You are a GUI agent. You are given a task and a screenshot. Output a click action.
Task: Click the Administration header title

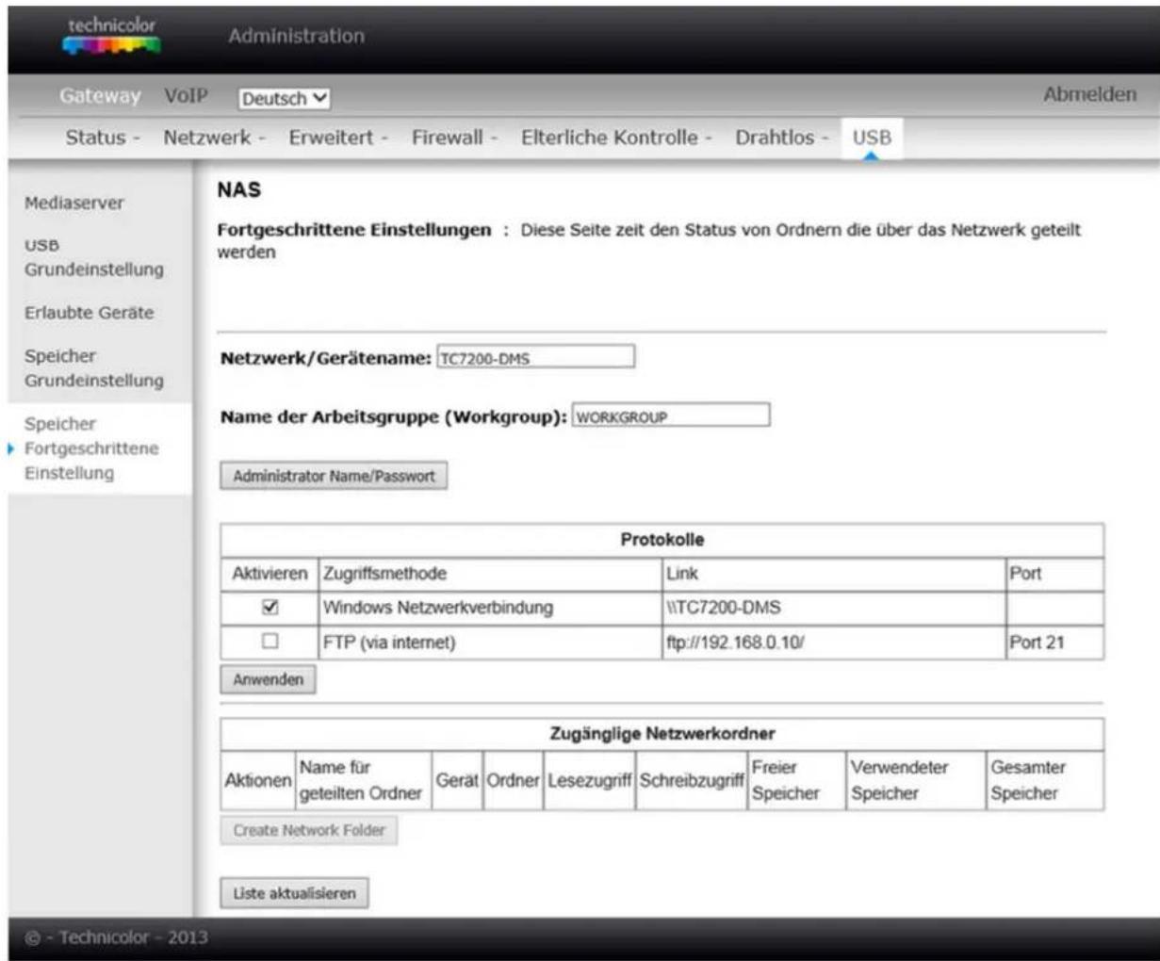click(x=296, y=37)
